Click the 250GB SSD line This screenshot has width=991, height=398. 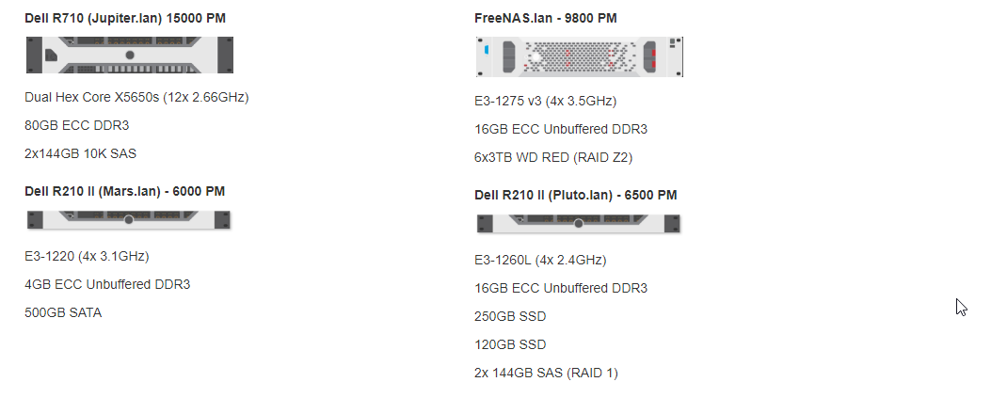tap(510, 316)
